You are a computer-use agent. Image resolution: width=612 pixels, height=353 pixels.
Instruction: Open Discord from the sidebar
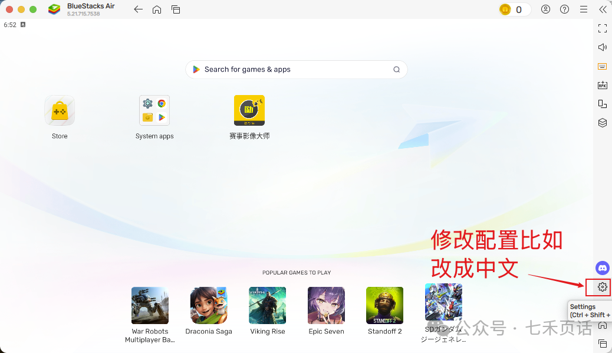(602, 267)
